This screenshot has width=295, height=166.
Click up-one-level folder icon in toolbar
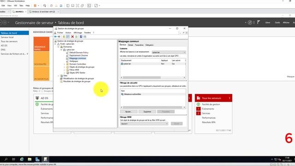tap(64, 37)
